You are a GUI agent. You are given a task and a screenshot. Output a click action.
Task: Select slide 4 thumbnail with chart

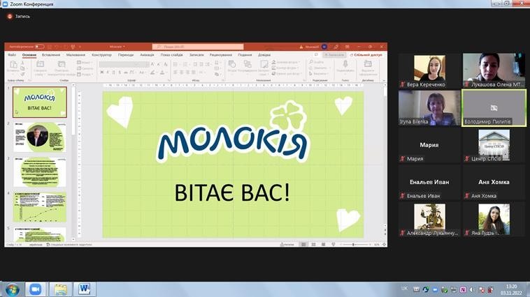click(x=40, y=207)
